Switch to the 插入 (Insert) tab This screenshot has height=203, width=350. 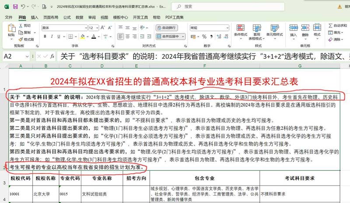click(x=35, y=17)
